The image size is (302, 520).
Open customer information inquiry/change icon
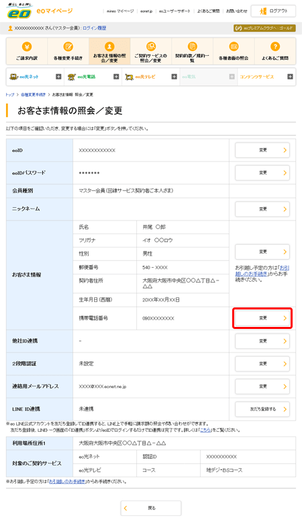[x=109, y=46]
